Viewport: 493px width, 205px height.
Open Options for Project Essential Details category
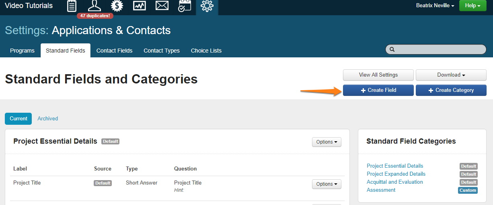(327, 142)
